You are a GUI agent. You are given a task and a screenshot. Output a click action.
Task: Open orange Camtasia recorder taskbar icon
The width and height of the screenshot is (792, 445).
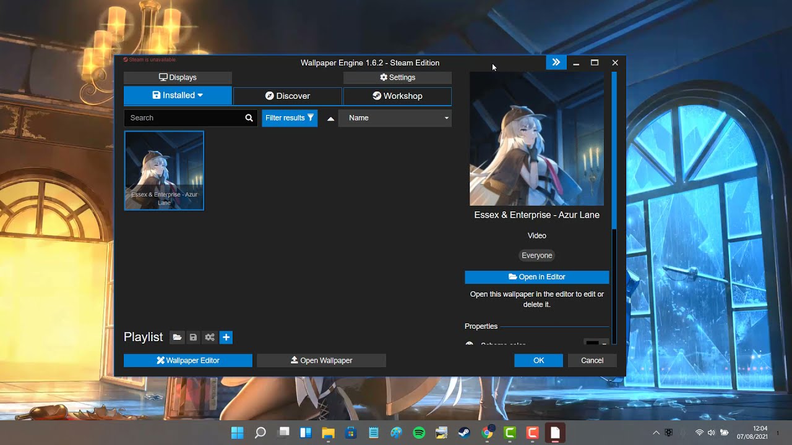pyautogui.click(x=532, y=433)
